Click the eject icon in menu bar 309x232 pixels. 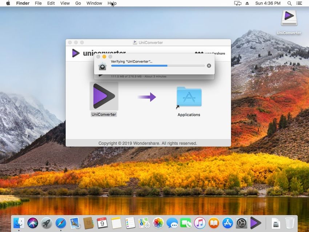[247, 3]
